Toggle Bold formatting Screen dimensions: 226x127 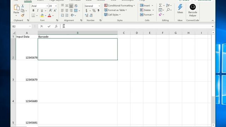click(x=33, y=11)
